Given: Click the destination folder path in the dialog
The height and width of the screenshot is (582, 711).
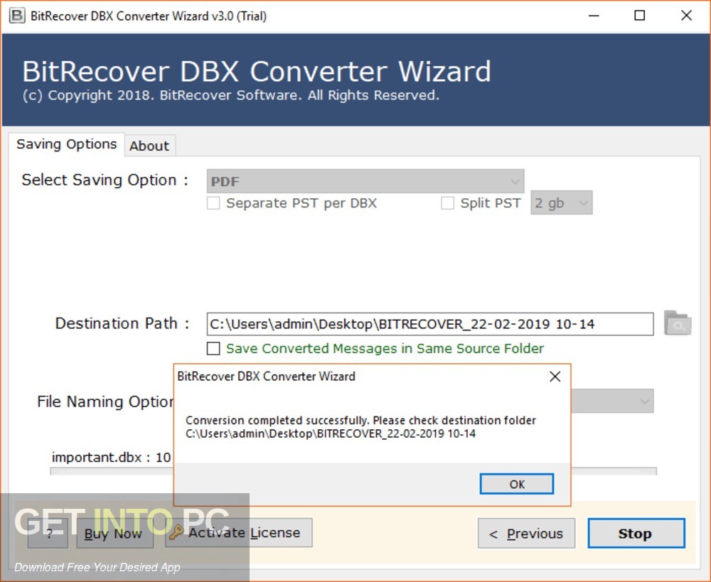Looking at the screenshot, I should click(331, 433).
